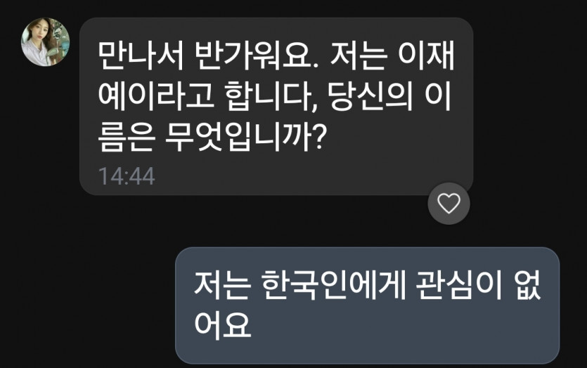Click 름은 at the start of the third line
The height and width of the screenshot is (368, 587).
point(126,136)
